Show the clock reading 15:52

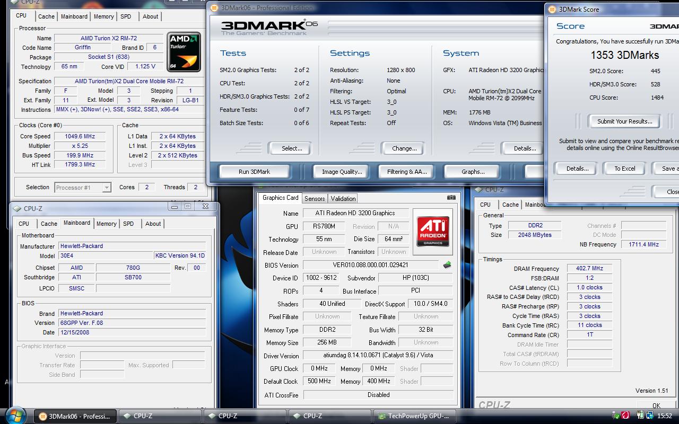click(665, 416)
